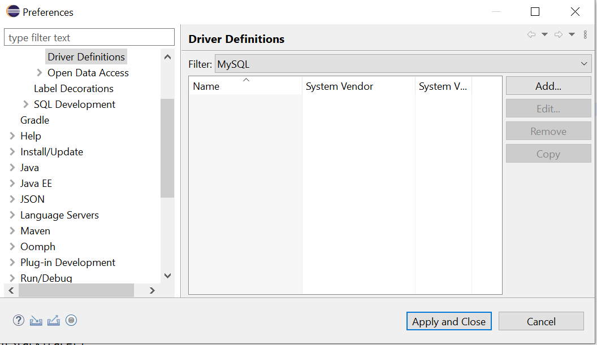Open the MySQL filter dropdown

coord(584,63)
